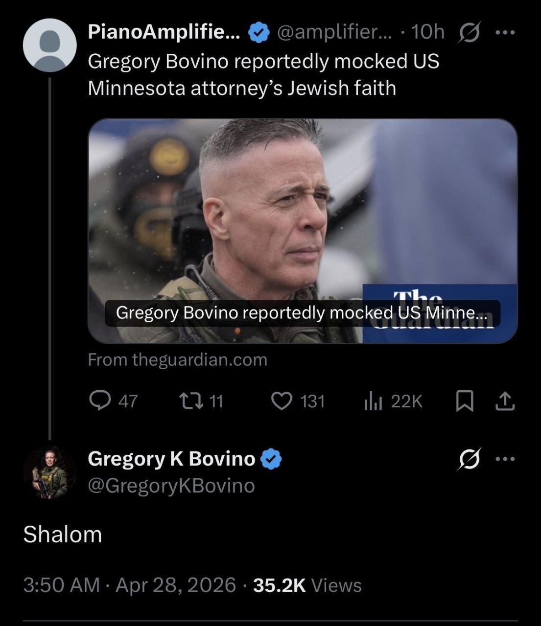This screenshot has width=541, height=626.
Task: View analytics showing 22K views
Action: (x=372, y=401)
